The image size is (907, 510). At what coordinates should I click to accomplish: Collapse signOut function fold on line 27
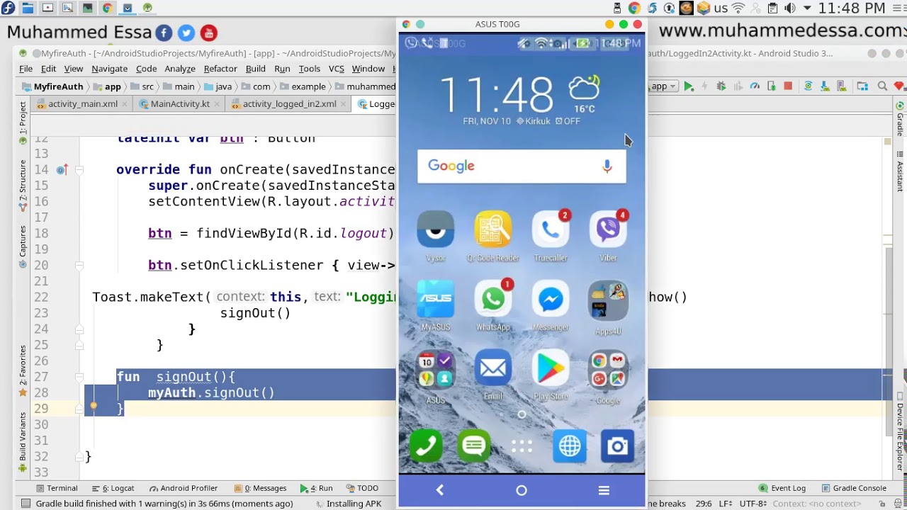[x=79, y=378]
